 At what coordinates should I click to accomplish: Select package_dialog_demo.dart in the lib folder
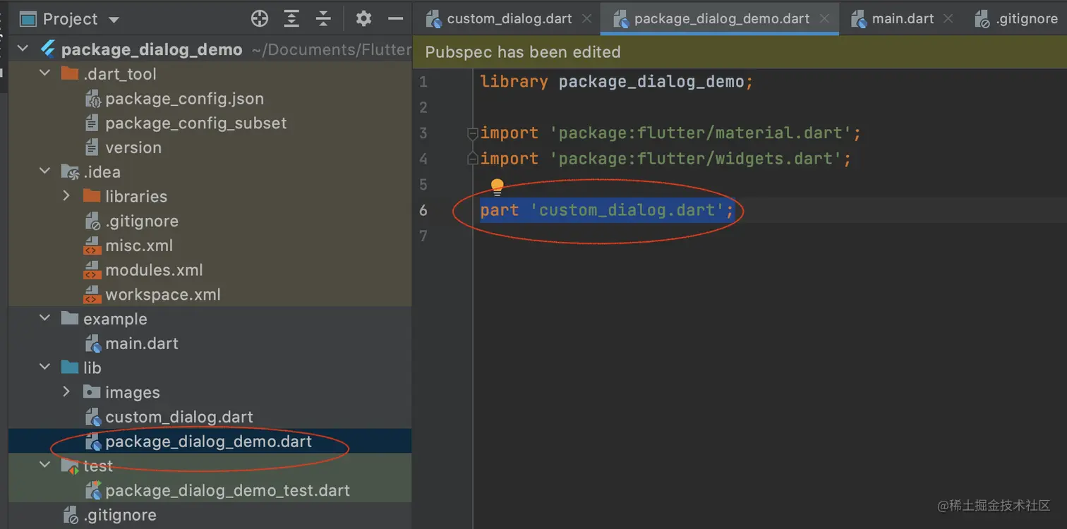point(208,442)
